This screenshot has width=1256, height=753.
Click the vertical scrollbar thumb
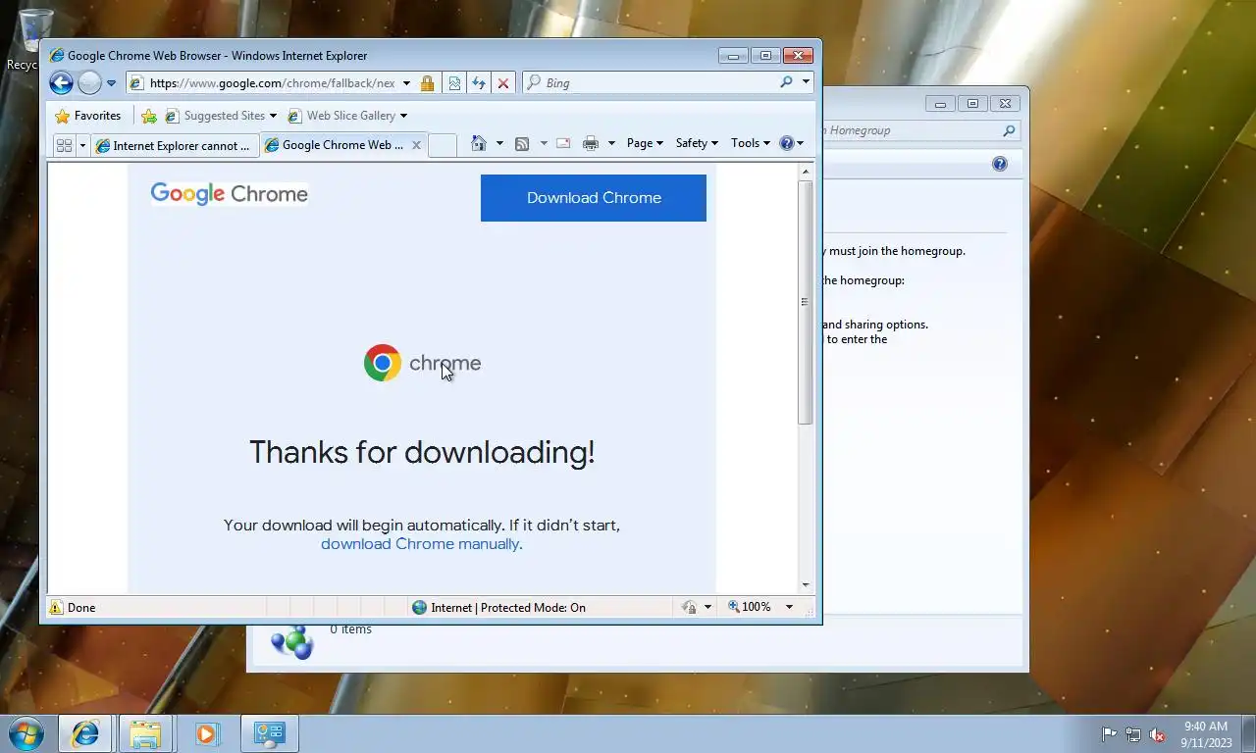pyautogui.click(x=806, y=302)
